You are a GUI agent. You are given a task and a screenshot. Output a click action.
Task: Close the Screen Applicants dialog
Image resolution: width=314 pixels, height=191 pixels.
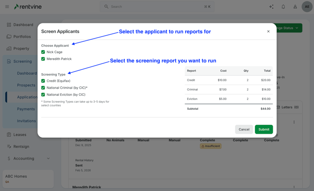[269, 31]
